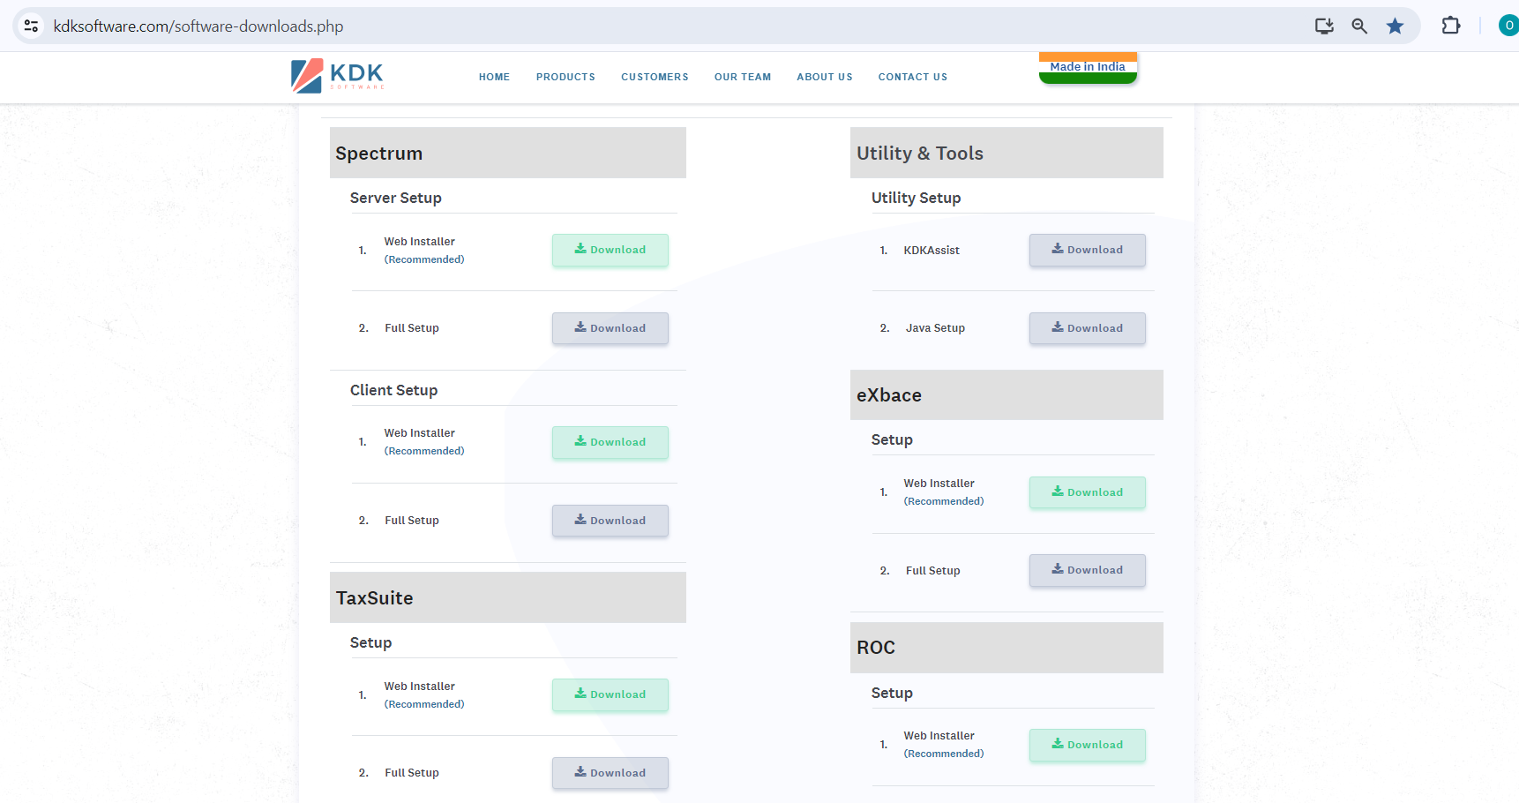Download Java Setup utility
1519x803 pixels.
point(1088,328)
